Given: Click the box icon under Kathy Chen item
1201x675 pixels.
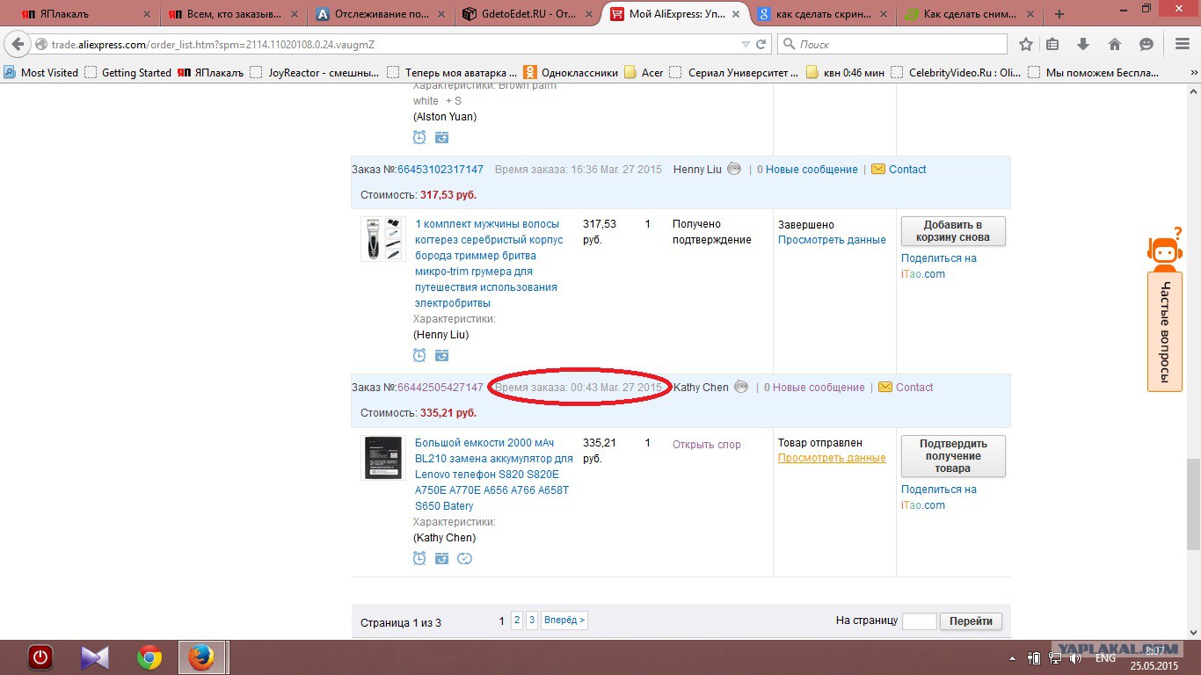Looking at the screenshot, I should [x=441, y=558].
